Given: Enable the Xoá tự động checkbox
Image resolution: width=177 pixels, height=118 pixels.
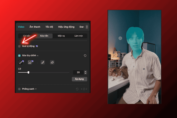Looking at the screenshot, I should [x=19, y=46].
